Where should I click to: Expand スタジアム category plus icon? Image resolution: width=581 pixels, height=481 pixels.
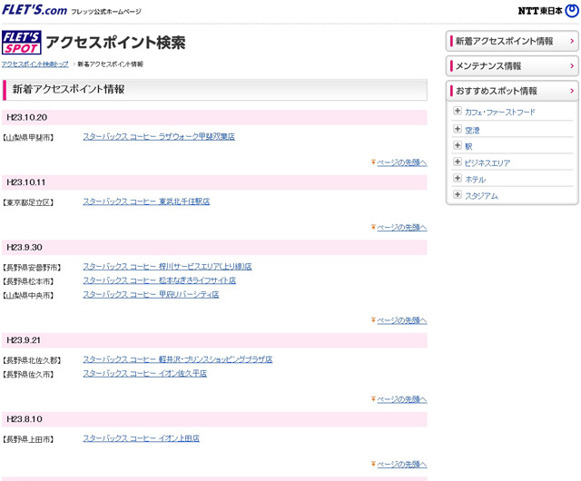tap(458, 194)
